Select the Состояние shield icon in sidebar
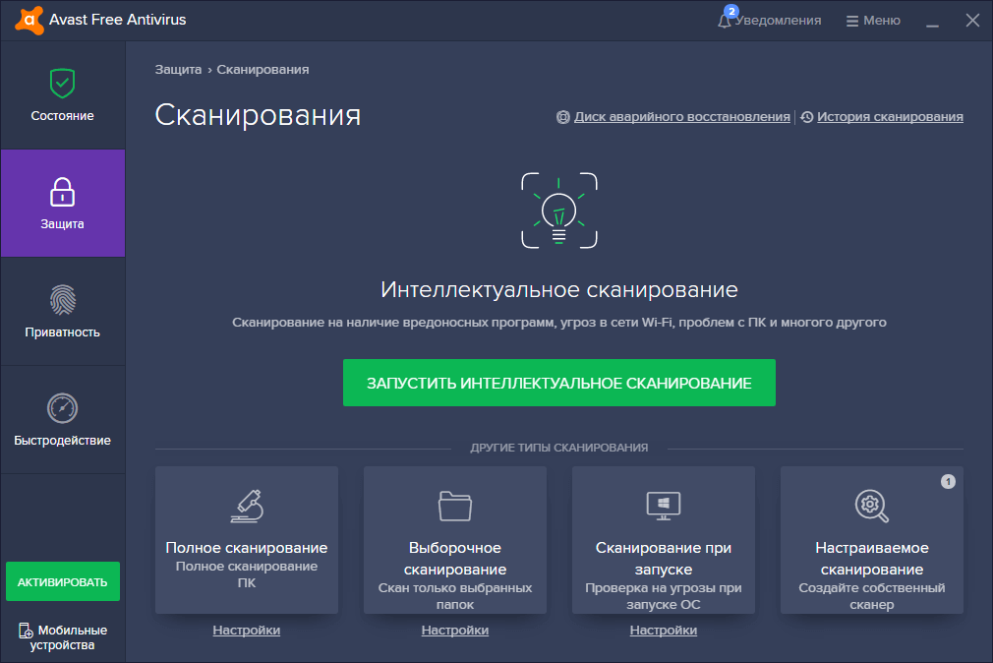 tap(62, 85)
